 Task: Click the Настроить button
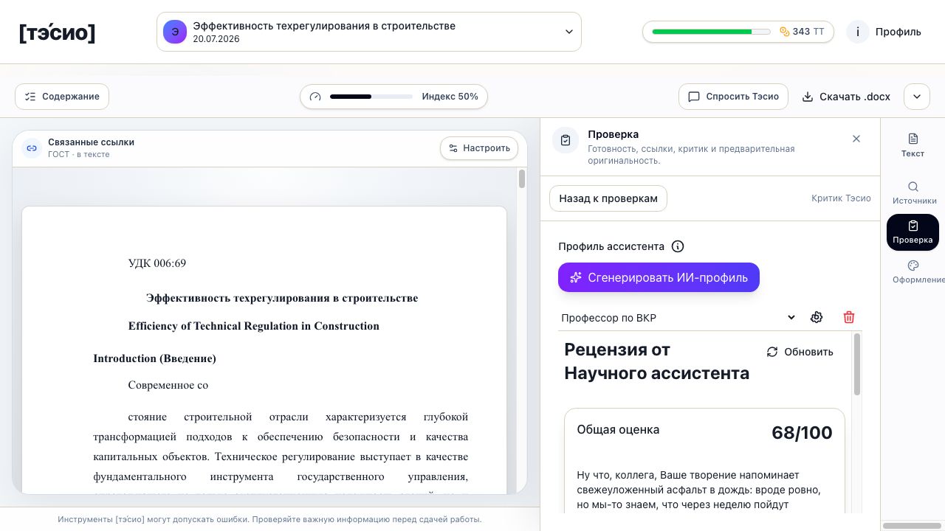[x=479, y=148]
